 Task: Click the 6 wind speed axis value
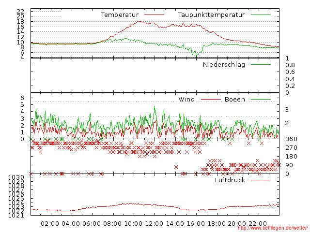pos(22,98)
